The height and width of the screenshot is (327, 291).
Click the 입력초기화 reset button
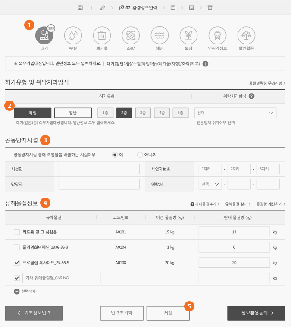point(122,313)
